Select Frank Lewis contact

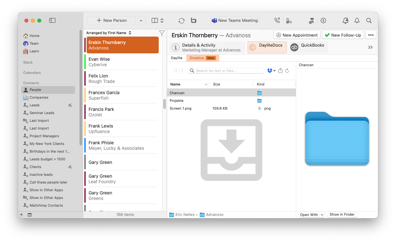click(x=122, y=129)
